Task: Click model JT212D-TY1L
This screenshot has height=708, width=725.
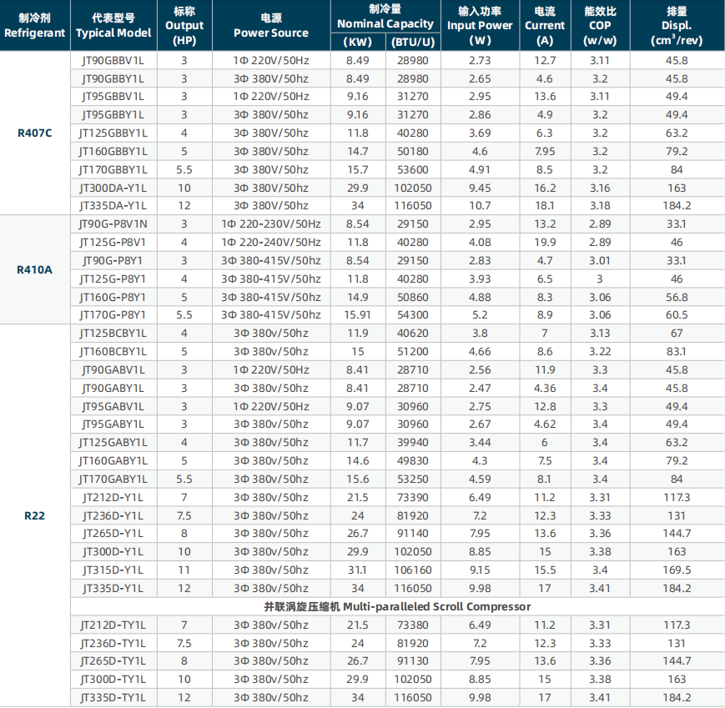Action: [x=113, y=625]
